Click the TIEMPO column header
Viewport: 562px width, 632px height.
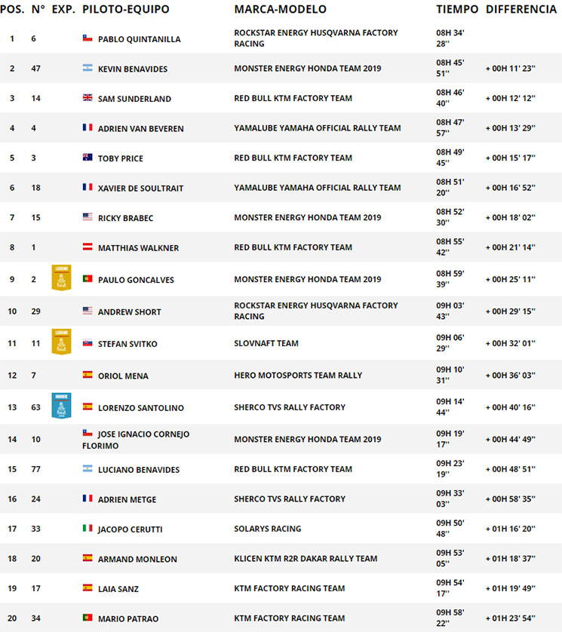tap(457, 9)
